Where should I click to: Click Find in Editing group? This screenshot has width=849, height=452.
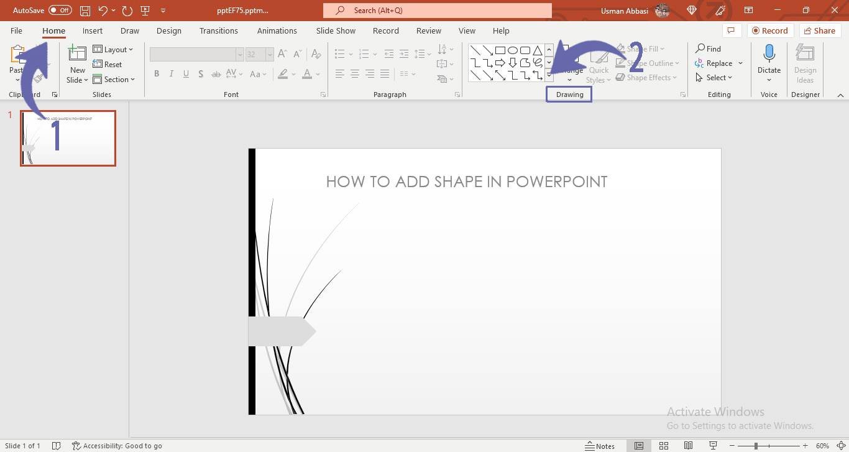[x=708, y=48]
